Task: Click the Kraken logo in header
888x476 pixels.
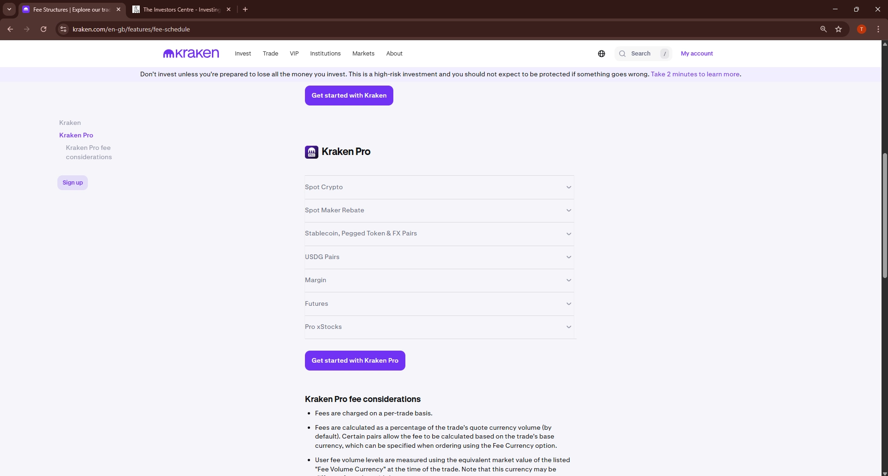Action: (x=191, y=54)
